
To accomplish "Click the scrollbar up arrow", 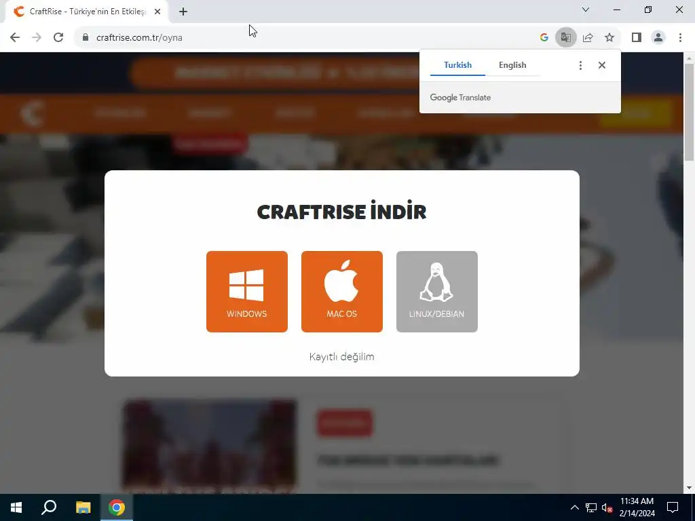I will click(690, 58).
